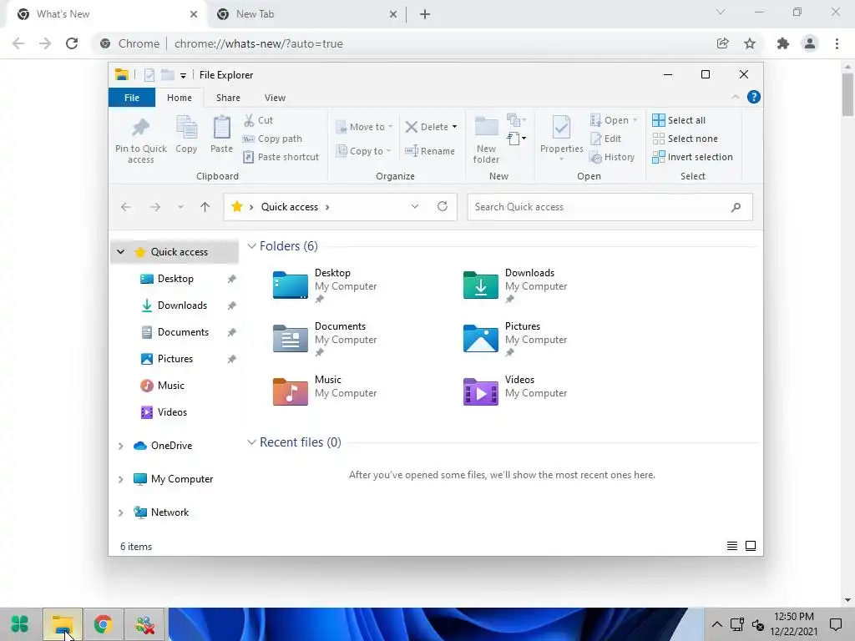Open the Documents folder tile in Folders
The height and width of the screenshot is (641, 855).
[325, 339]
